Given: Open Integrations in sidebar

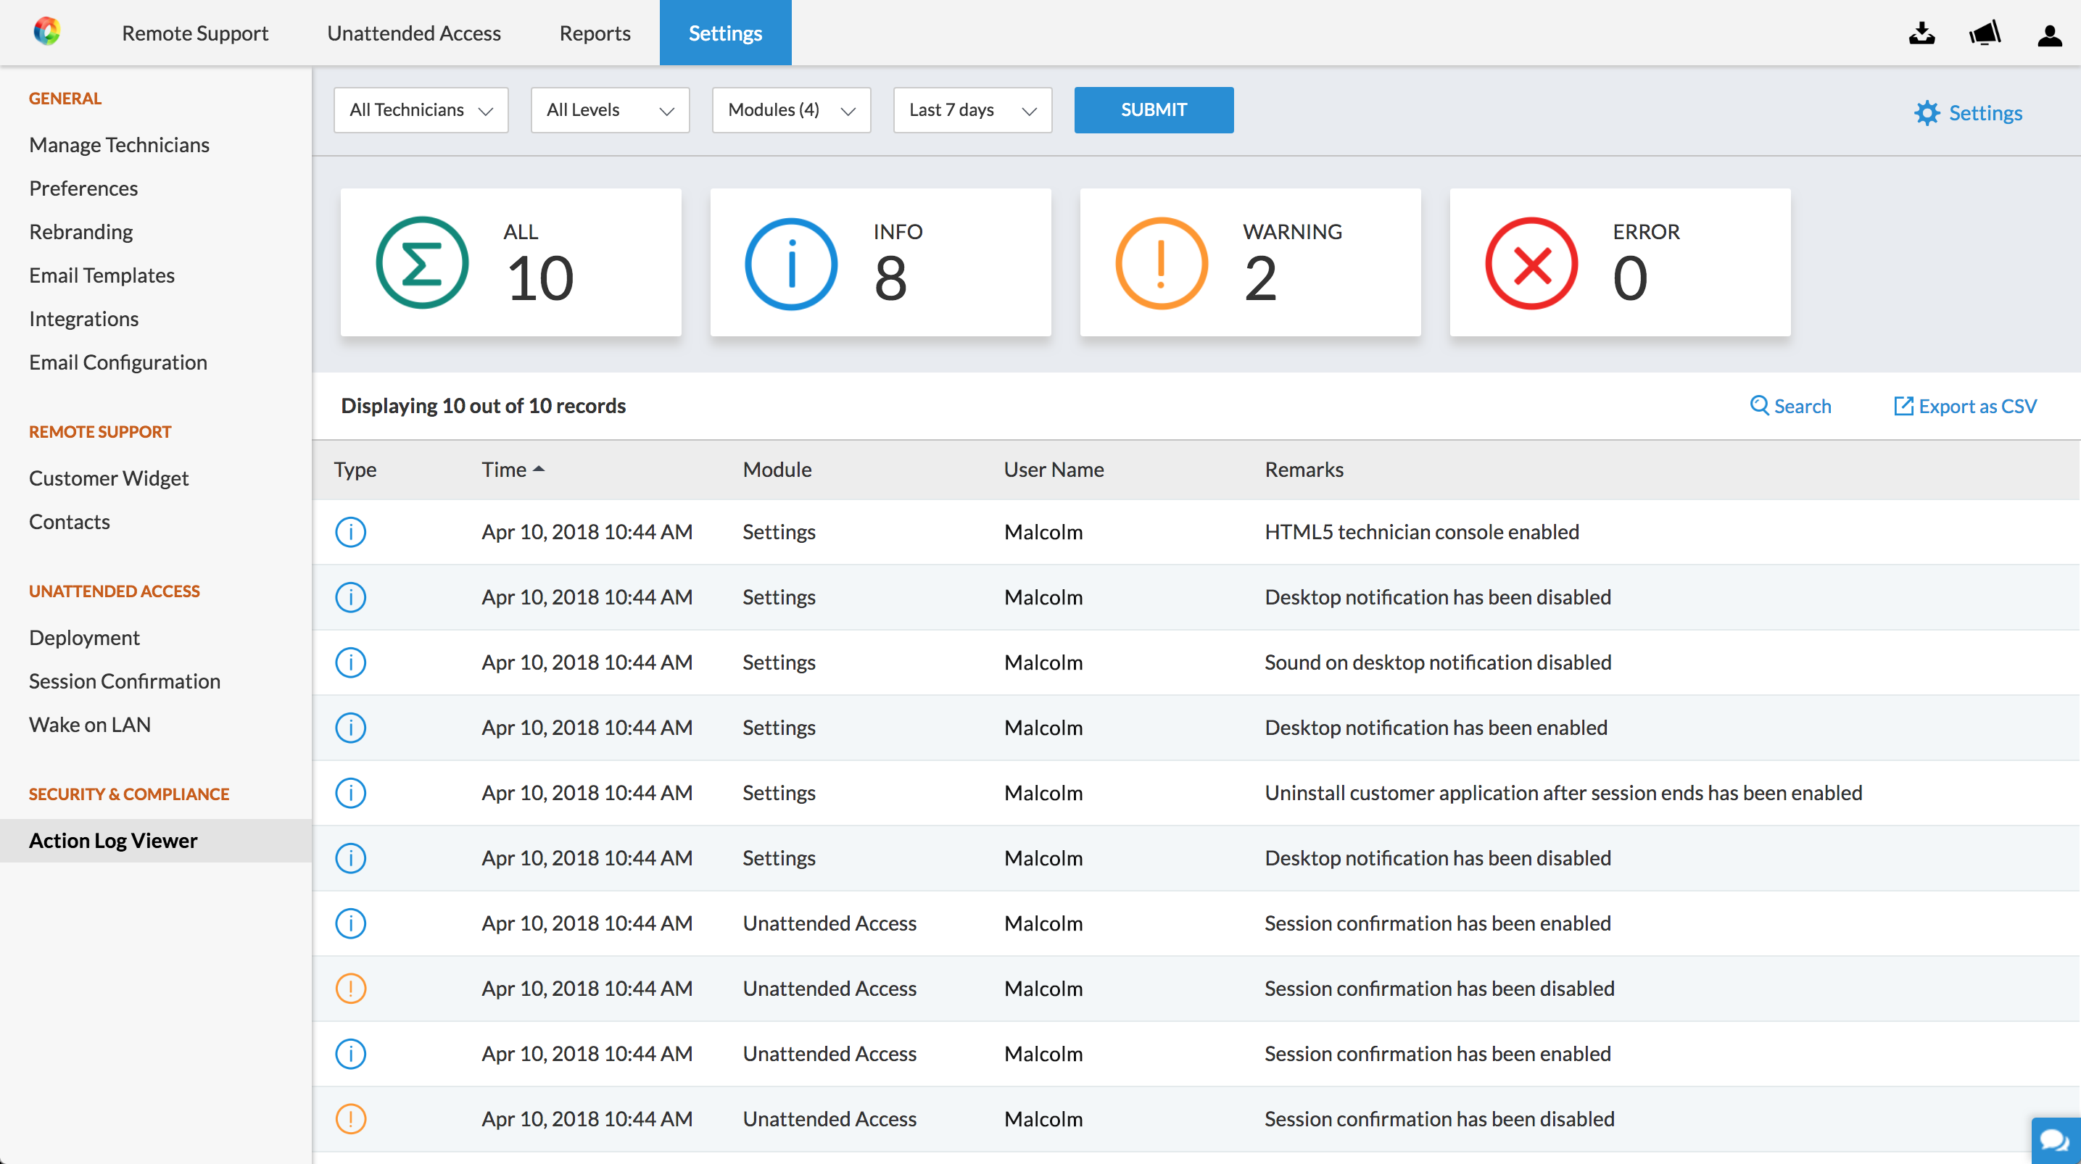Looking at the screenshot, I should [84, 319].
